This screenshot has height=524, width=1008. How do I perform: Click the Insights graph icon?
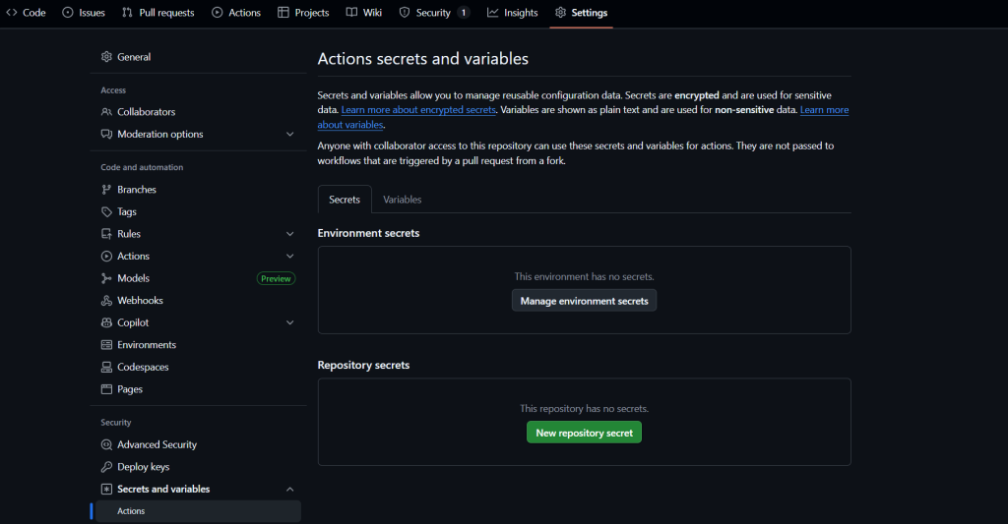492,12
